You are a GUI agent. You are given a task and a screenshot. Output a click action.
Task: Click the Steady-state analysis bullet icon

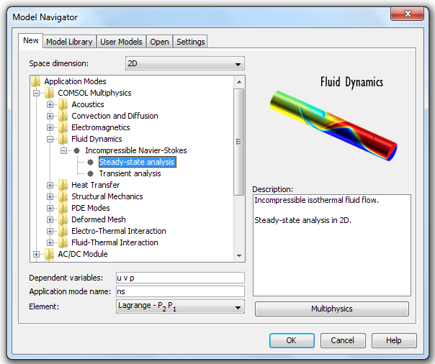[91, 162]
